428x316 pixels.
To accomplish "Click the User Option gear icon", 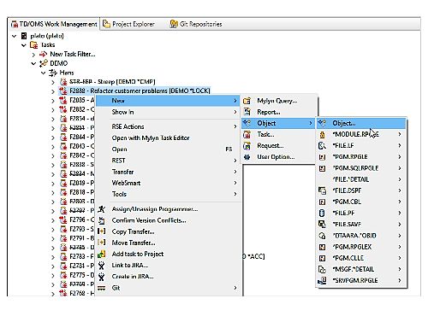I will click(247, 157).
